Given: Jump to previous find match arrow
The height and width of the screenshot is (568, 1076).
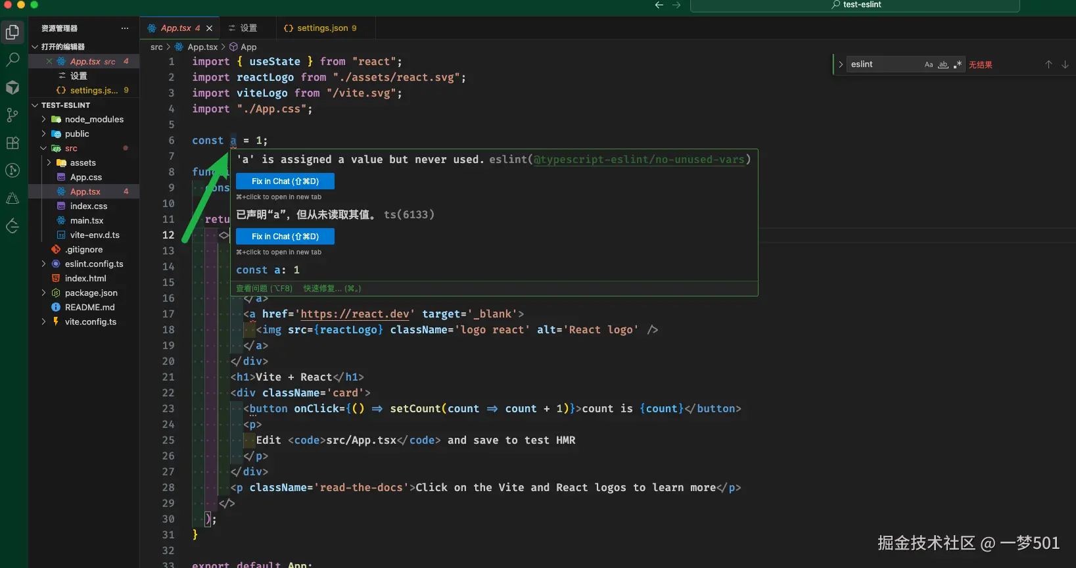Looking at the screenshot, I should (x=1048, y=64).
